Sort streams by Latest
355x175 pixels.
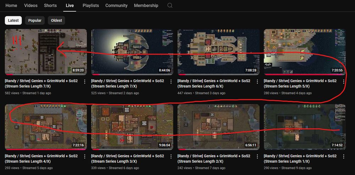(13, 20)
